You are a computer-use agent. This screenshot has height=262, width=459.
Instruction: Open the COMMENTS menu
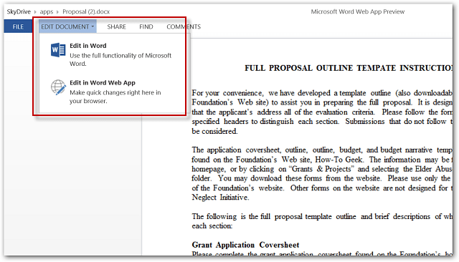[x=184, y=26]
